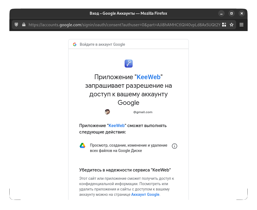The image size is (257, 210).
Task: Click the KeeWeb link in the heading
Action: pos(149,77)
